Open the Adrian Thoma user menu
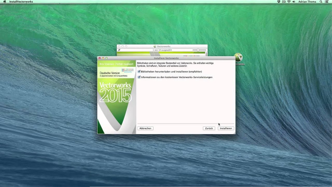 tap(307, 2)
